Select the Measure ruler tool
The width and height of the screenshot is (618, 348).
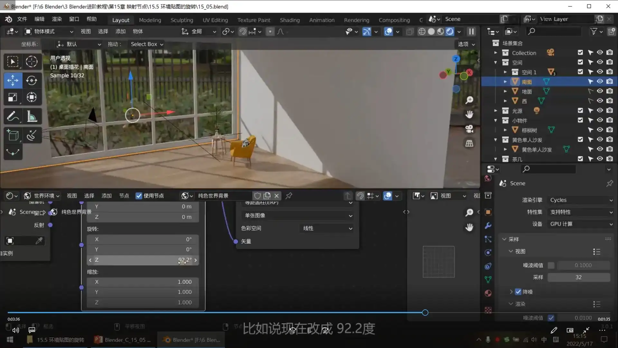pos(32,116)
